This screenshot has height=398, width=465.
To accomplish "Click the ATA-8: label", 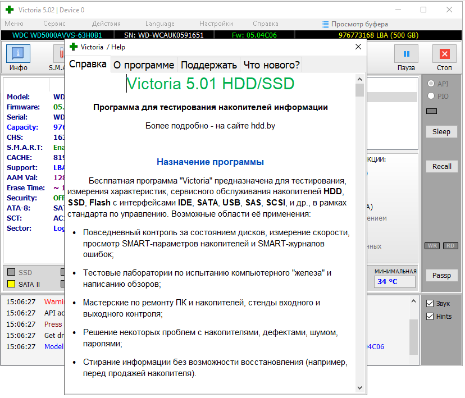I will click(x=19, y=208).
